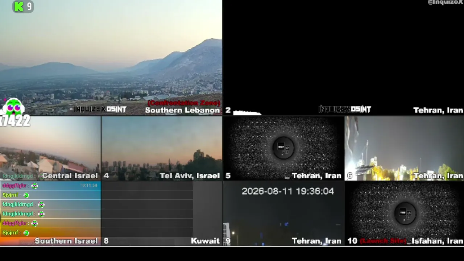Click the loading spinner in the Isfahan feed
The image size is (464, 261).
(405, 213)
